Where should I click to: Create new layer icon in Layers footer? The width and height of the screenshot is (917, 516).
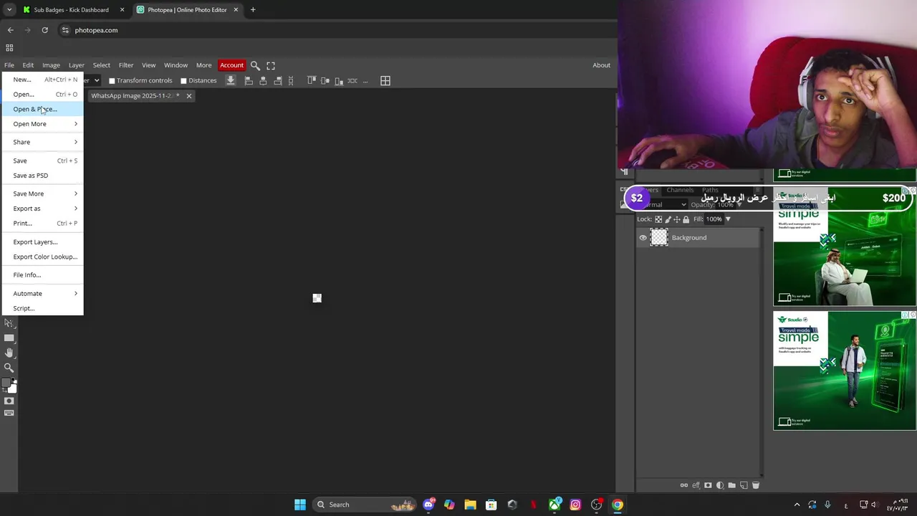pyautogui.click(x=744, y=485)
